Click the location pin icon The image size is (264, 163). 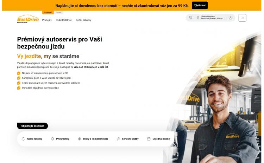click(198, 18)
